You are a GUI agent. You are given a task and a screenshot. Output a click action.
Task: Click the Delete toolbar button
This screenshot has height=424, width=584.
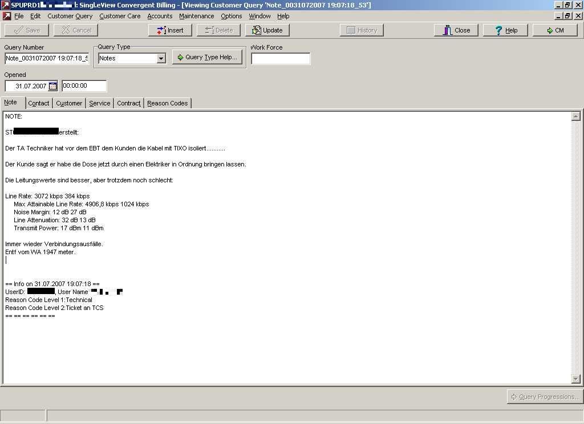click(x=218, y=30)
